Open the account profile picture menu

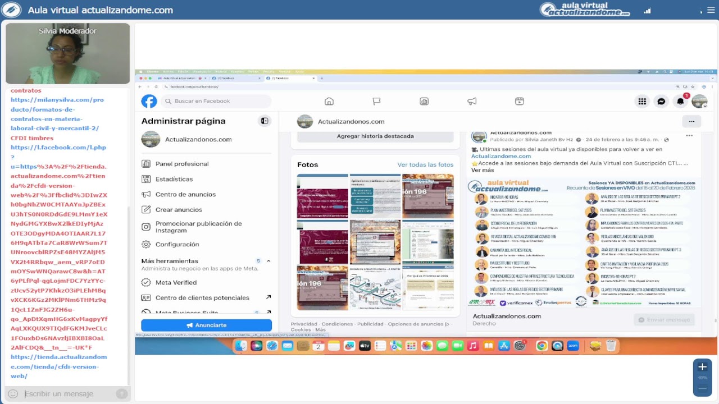pyautogui.click(x=699, y=101)
